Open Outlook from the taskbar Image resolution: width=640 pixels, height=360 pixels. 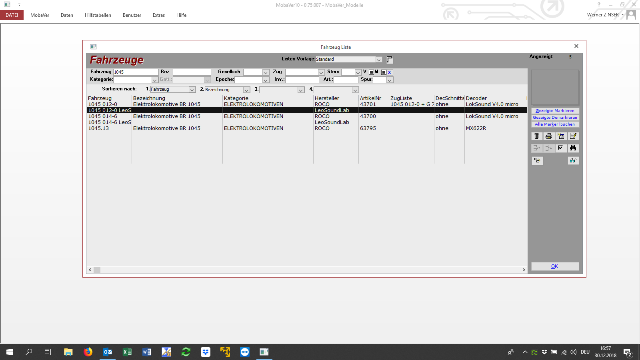[108, 352]
